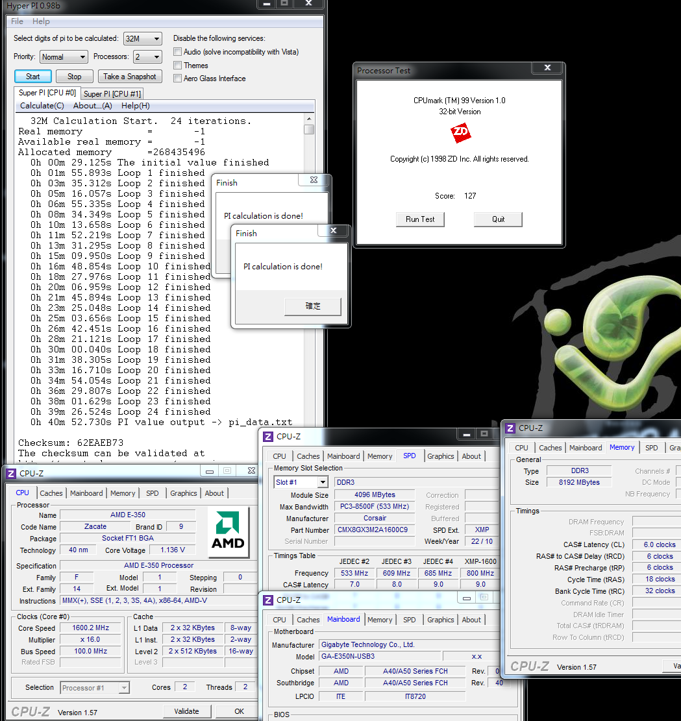Close the Processor Test window
Viewport: 681px width, 721px height.
pyautogui.click(x=547, y=67)
